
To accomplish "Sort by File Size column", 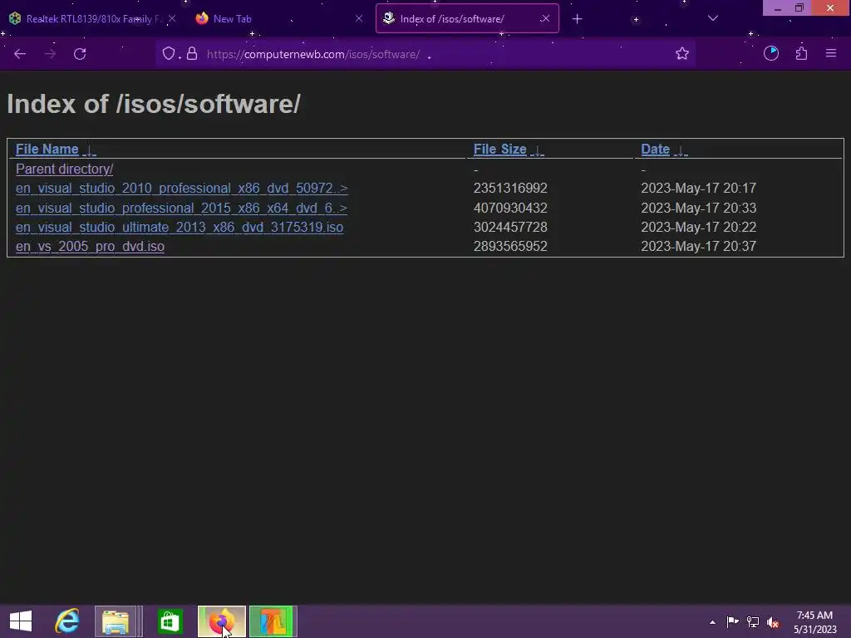I will (x=499, y=150).
